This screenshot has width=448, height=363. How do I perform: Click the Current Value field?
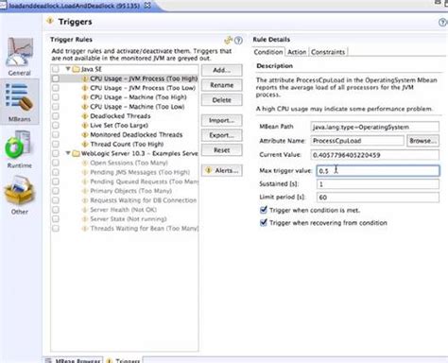[374, 155]
